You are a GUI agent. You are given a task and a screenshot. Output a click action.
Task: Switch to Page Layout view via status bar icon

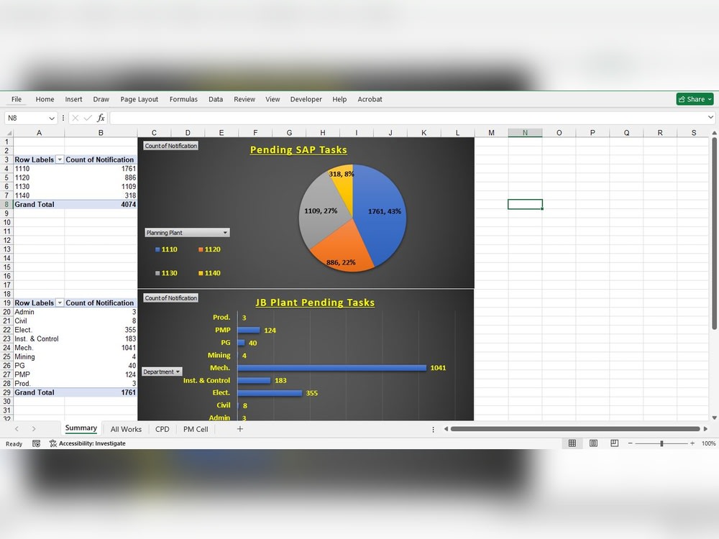[592, 443]
